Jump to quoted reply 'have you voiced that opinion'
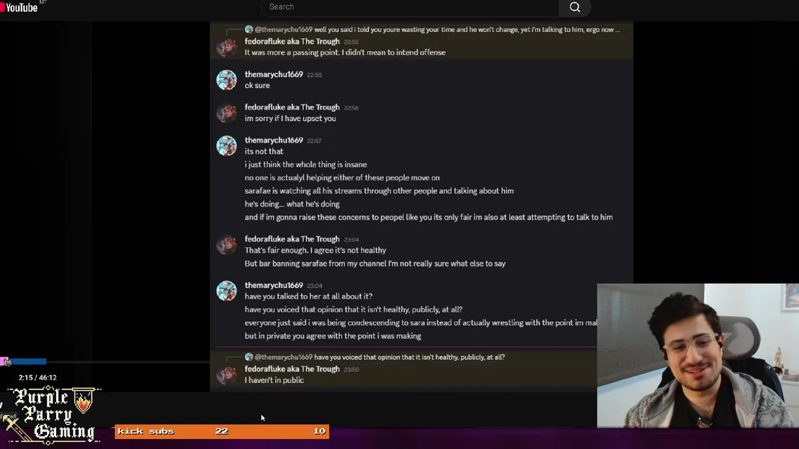The image size is (799, 449). pyautogui.click(x=409, y=357)
